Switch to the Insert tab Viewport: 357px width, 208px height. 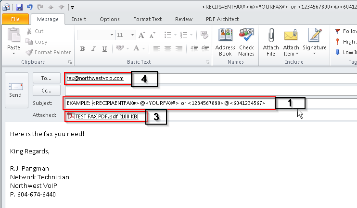coord(79,19)
